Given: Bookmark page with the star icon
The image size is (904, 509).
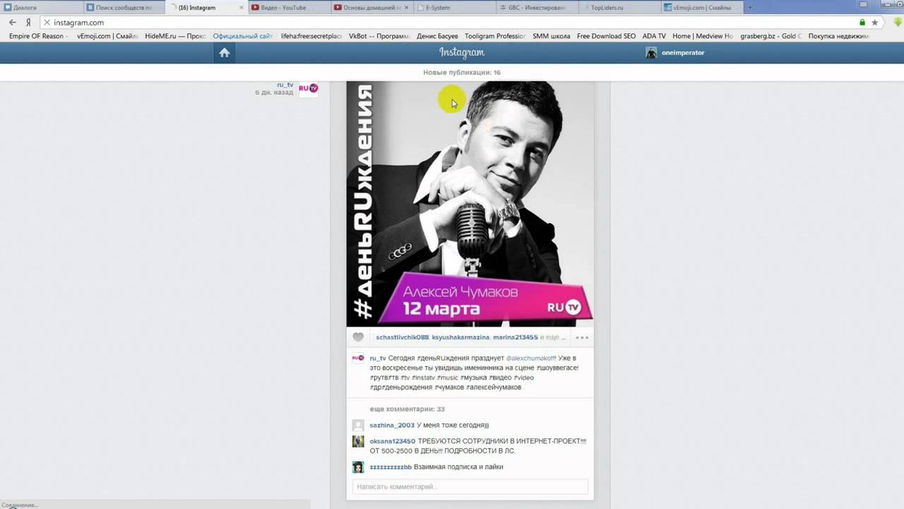Looking at the screenshot, I should (x=875, y=23).
